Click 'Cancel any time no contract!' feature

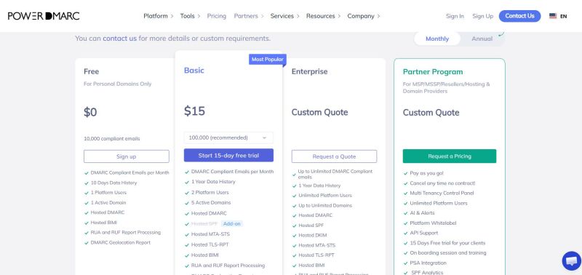pos(442,183)
